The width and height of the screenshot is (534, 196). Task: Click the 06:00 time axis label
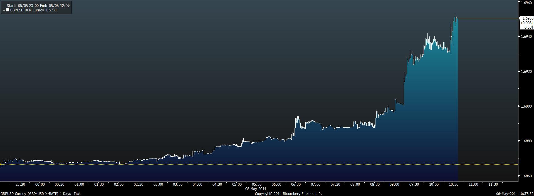point(276,184)
